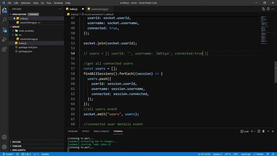
Task: Open the Accounts menu icon
Action: coord(4,137)
